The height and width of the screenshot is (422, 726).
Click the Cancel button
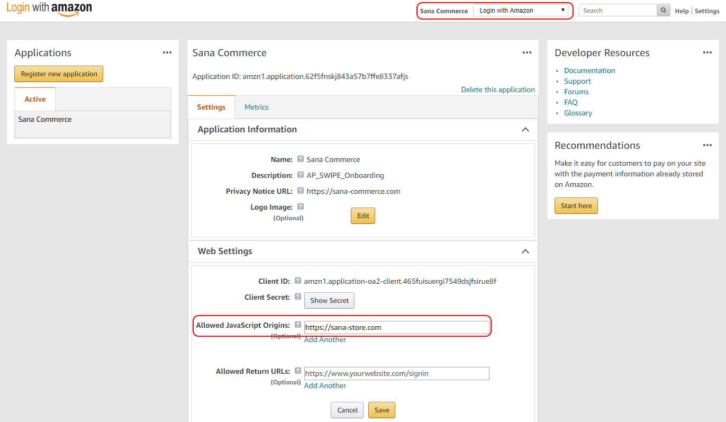(348, 410)
